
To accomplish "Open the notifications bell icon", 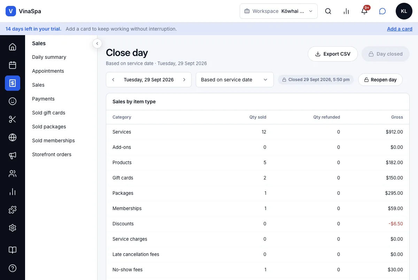I will click(x=364, y=11).
